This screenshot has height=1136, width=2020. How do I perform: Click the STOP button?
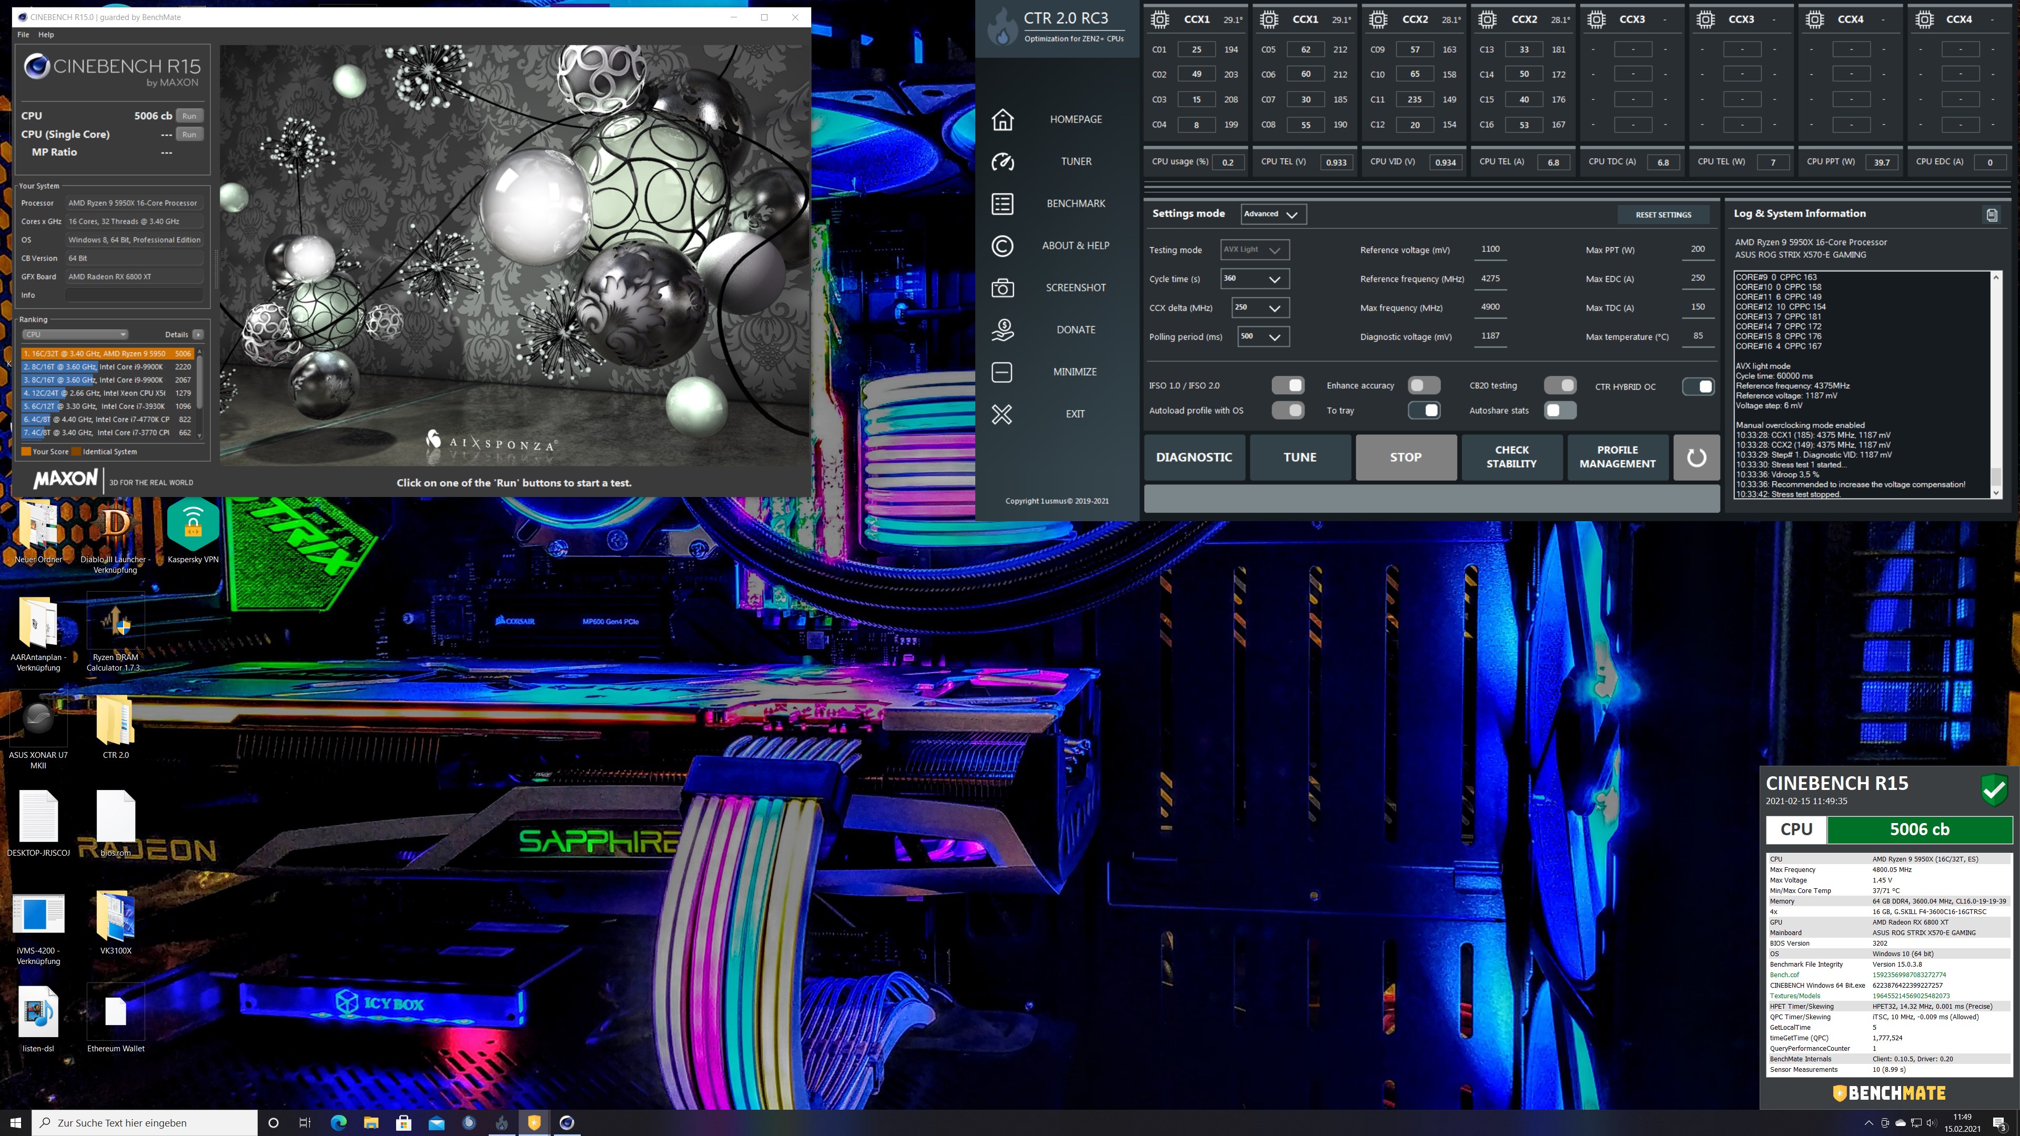pos(1406,457)
